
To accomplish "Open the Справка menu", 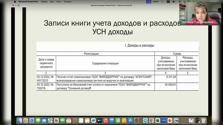I will (x=67, y=2).
